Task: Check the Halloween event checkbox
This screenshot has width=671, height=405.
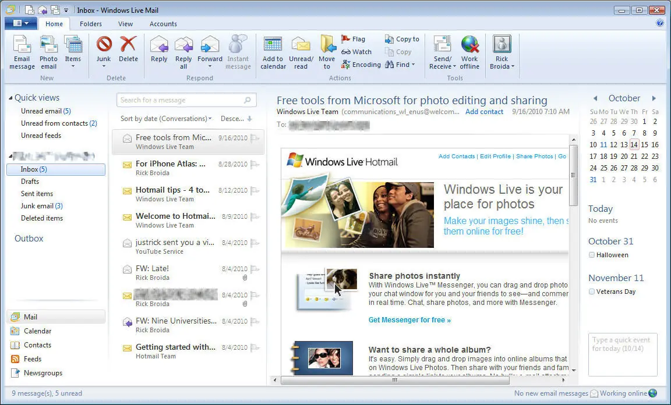Action: click(x=592, y=255)
